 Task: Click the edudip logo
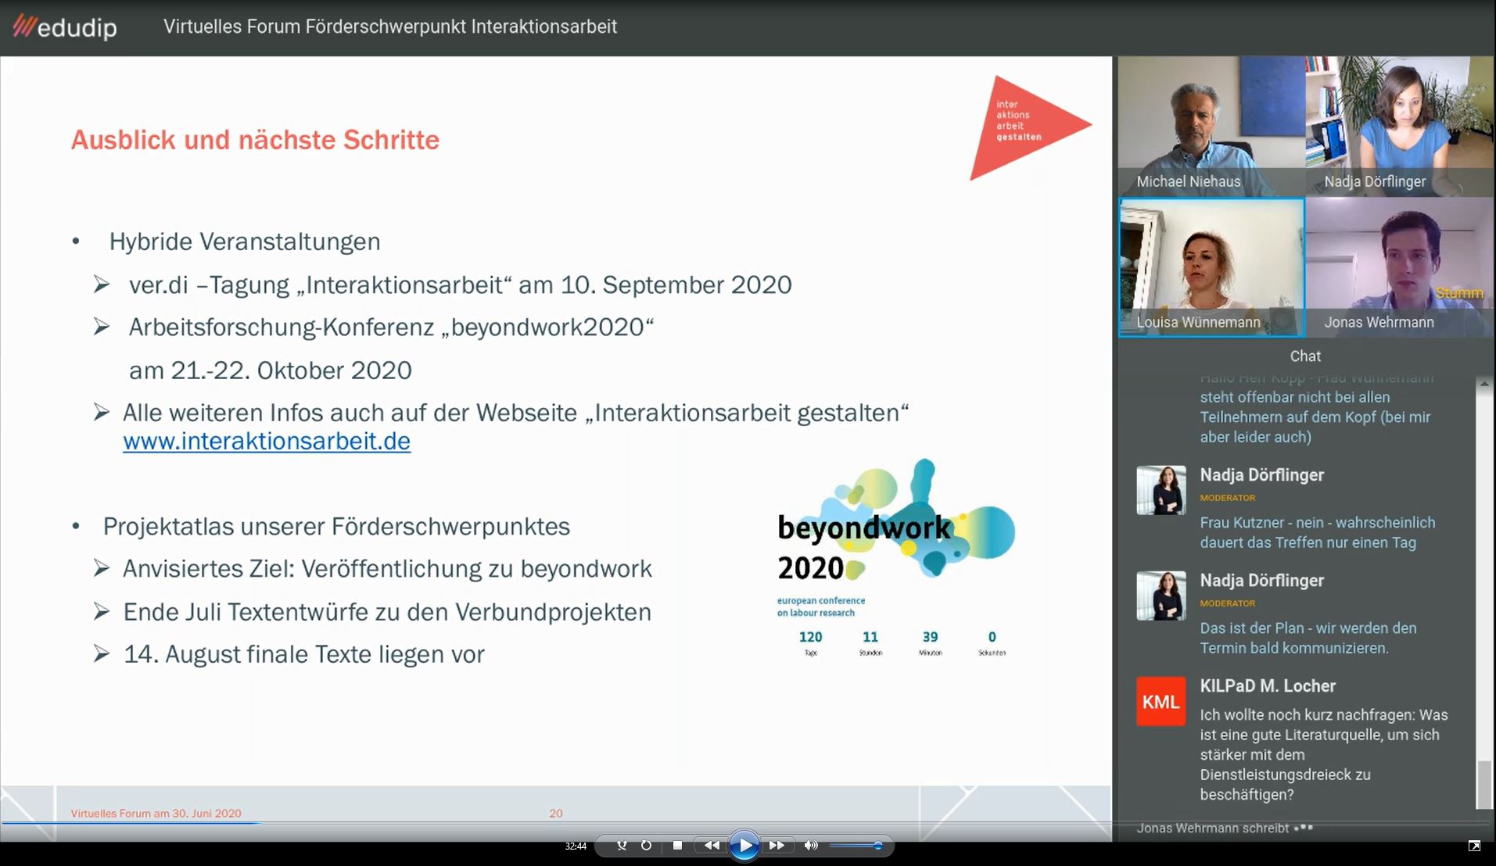coord(65,27)
